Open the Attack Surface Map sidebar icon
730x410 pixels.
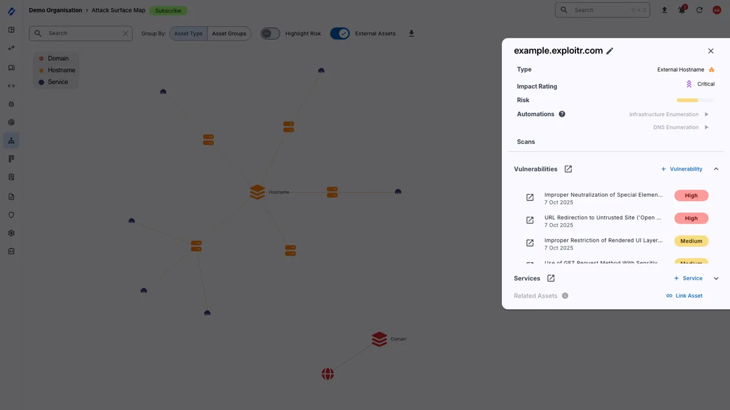click(11, 140)
